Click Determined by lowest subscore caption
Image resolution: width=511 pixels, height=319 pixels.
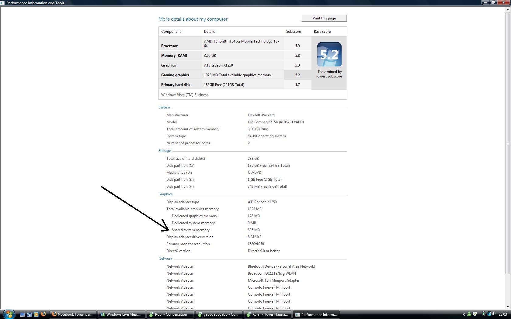pos(329,74)
